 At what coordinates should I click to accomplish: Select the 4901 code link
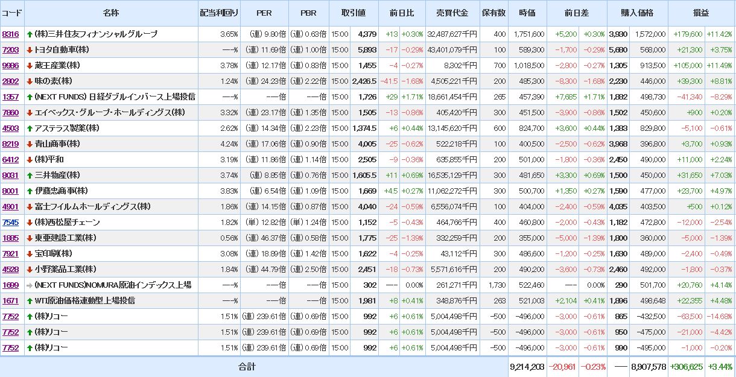point(10,207)
